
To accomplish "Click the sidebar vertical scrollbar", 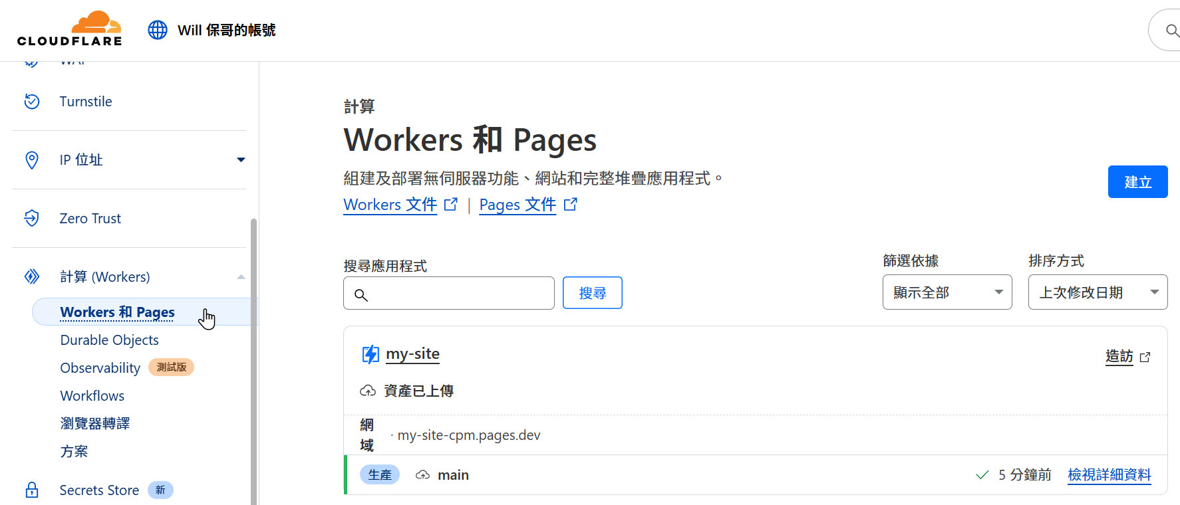I will pyautogui.click(x=253, y=361).
